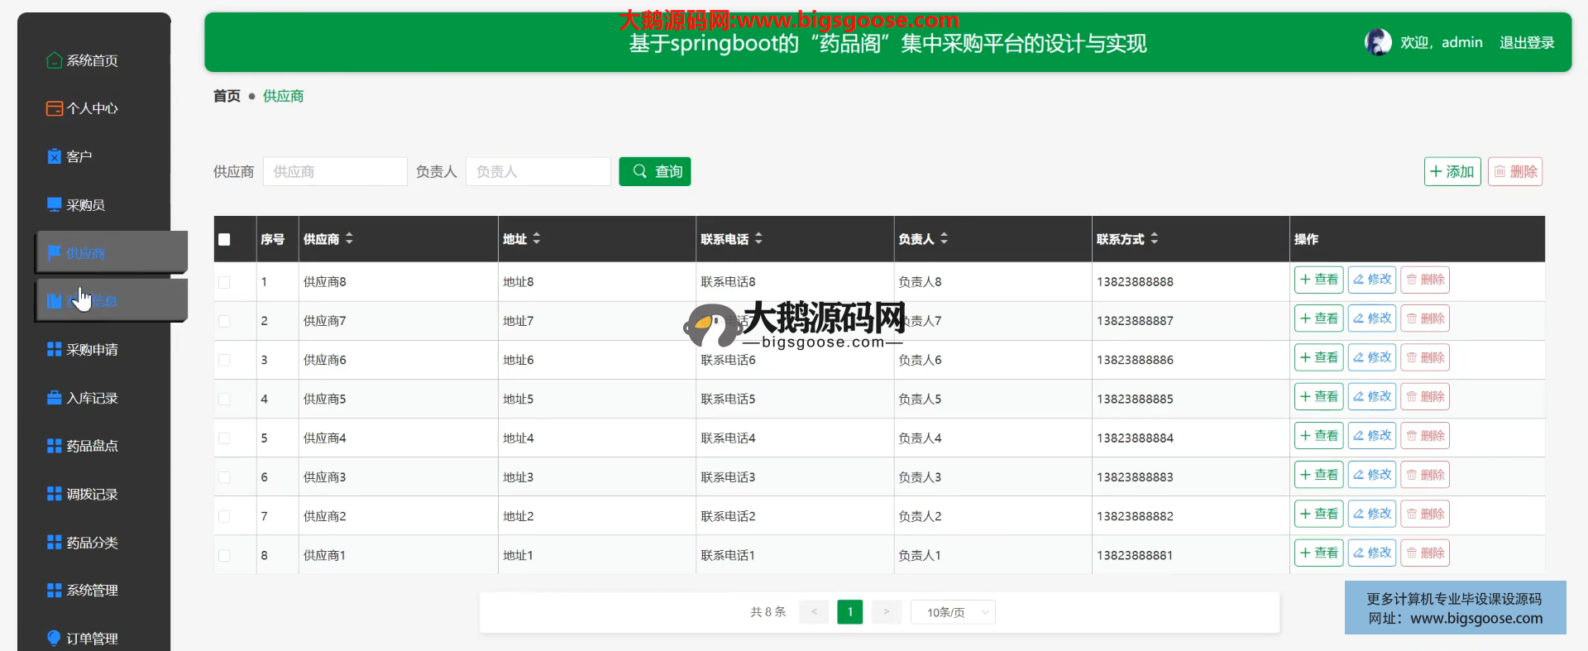The height and width of the screenshot is (651, 1588).
Task: Sort table by 联系方式 column arrows
Action: (1154, 238)
